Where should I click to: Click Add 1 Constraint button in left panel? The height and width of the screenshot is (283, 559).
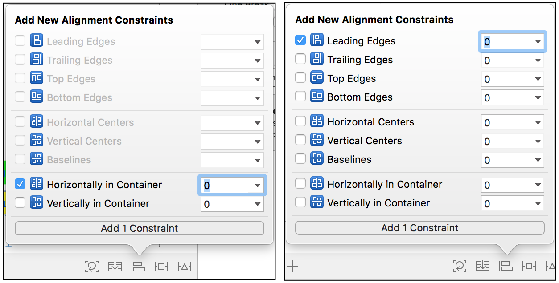point(140,228)
